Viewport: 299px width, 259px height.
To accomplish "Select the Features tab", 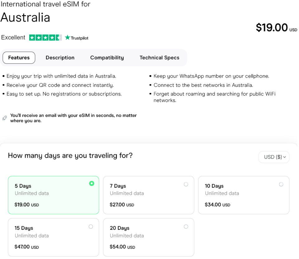I will (19, 58).
